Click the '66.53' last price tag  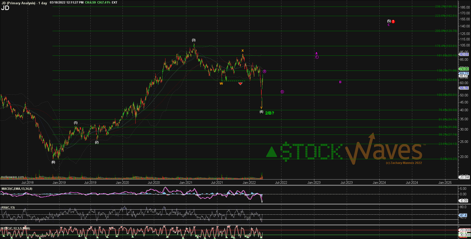[x=463, y=76]
